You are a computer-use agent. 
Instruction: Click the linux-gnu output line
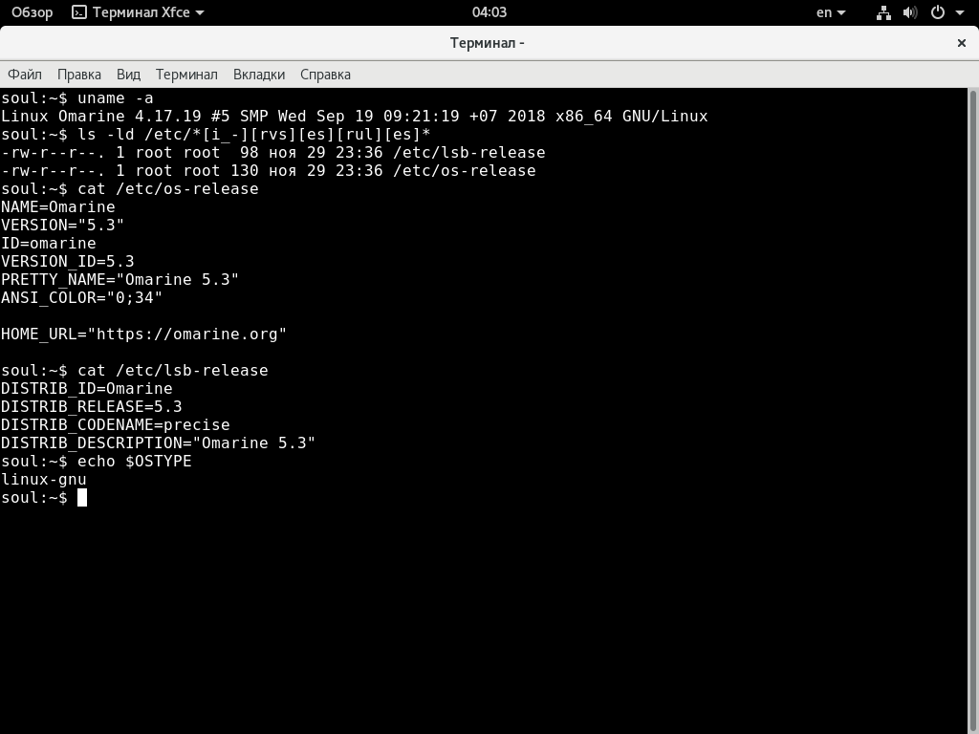[44, 479]
